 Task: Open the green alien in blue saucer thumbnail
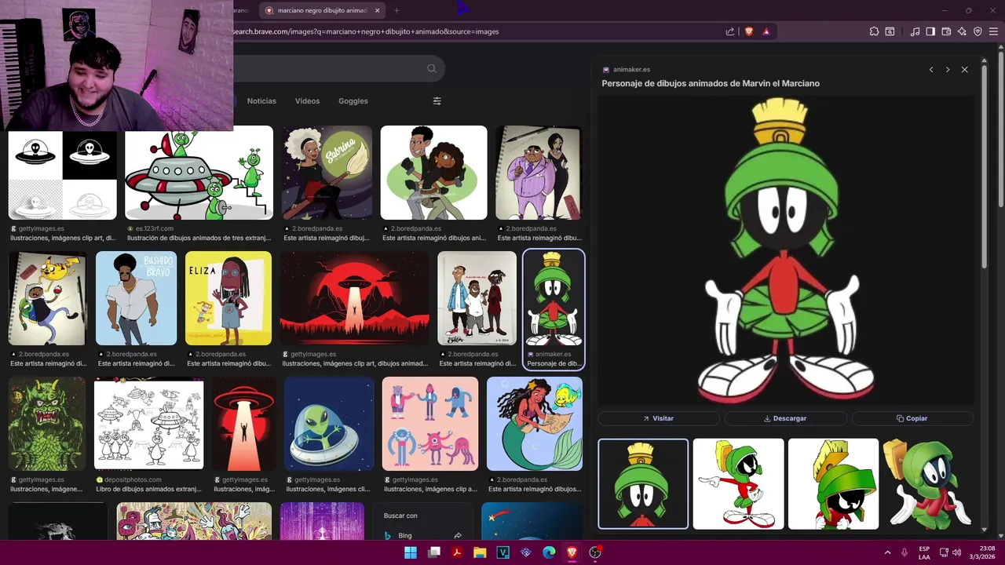pos(329,424)
